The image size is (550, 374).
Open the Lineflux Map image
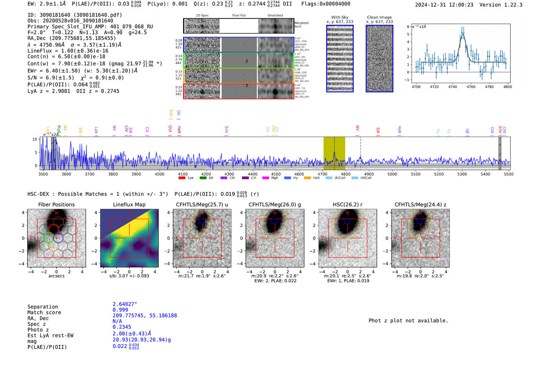129,238
